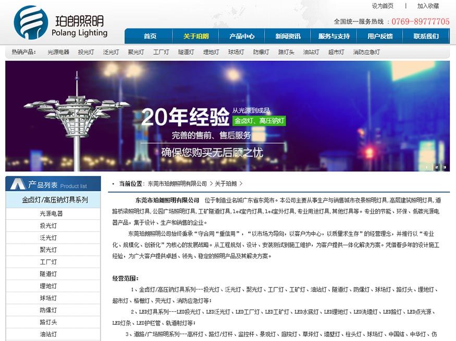Switch to 新闻资讯 in the nav bar
This screenshot has width=456, height=341.
pos(288,36)
